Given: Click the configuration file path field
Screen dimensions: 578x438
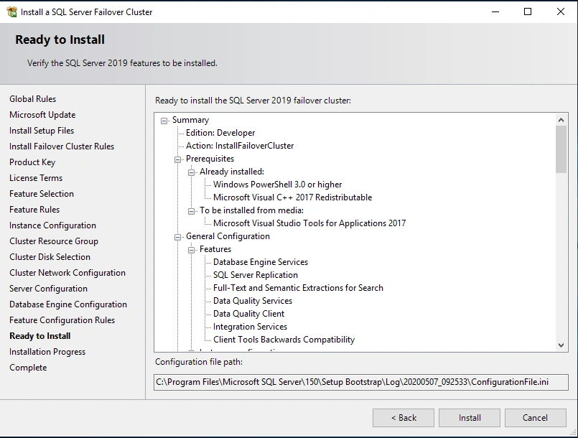Looking at the screenshot, I should (361, 382).
